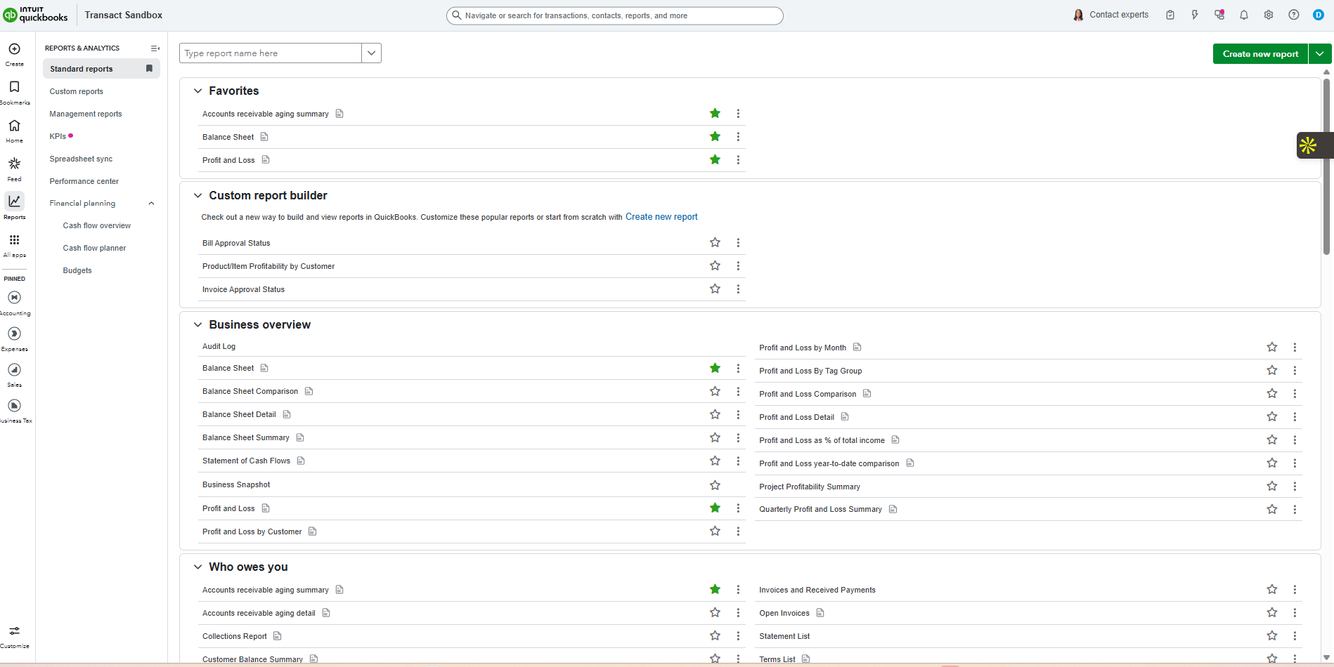Unfavorite Balance Sheet in the Favorites section
Viewport: 1334px width, 667px height.
[x=715, y=136]
